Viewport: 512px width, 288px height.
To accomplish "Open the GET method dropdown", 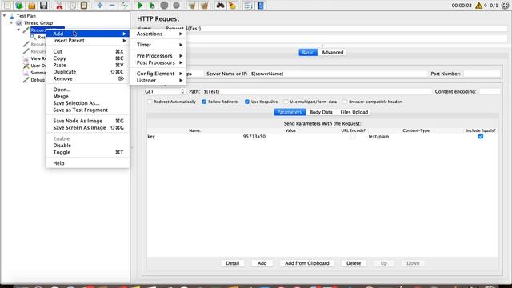I will [x=165, y=91].
